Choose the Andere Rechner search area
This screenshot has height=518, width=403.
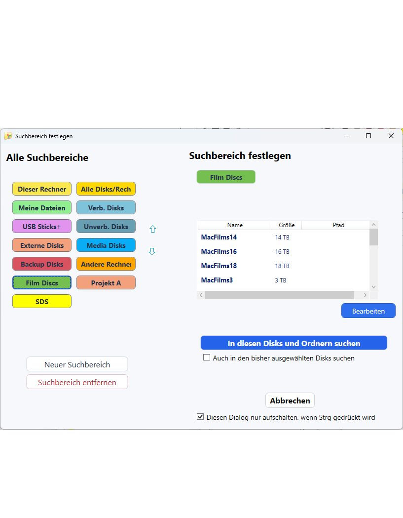click(x=106, y=264)
